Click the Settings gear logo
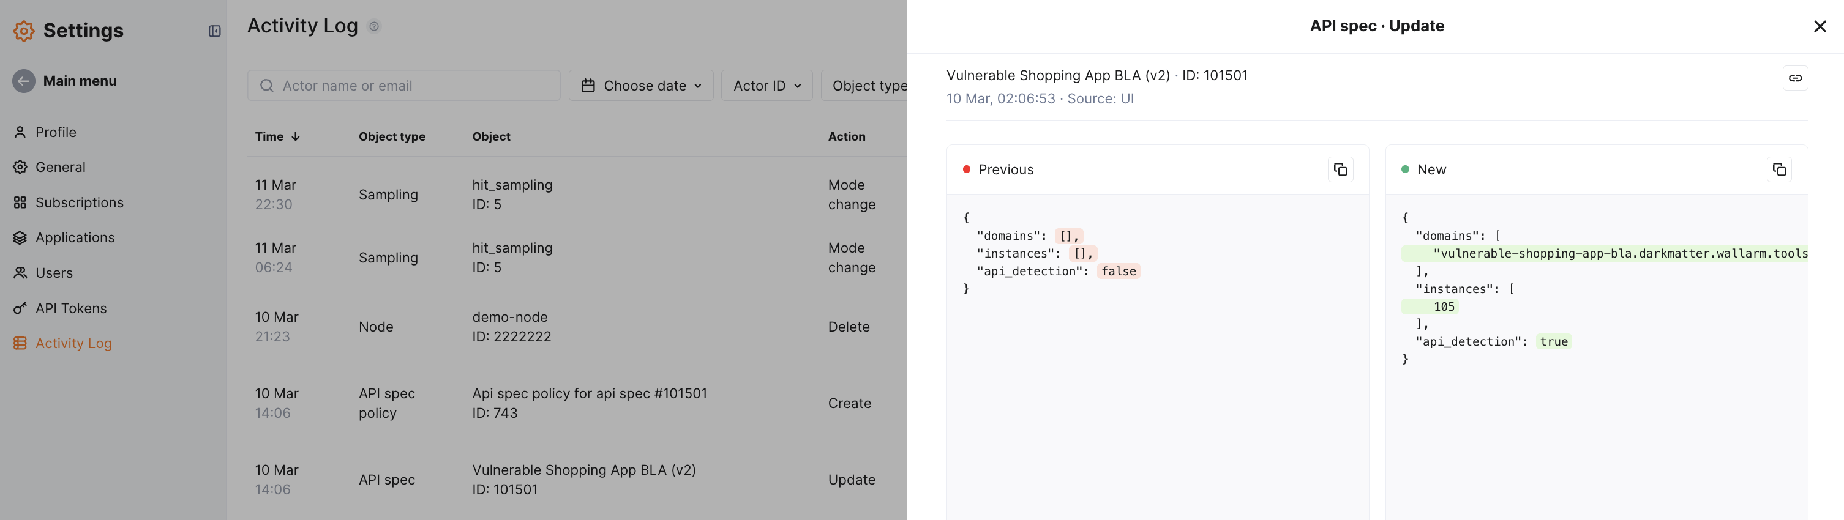Image resolution: width=1844 pixels, height=520 pixels. 24,31
